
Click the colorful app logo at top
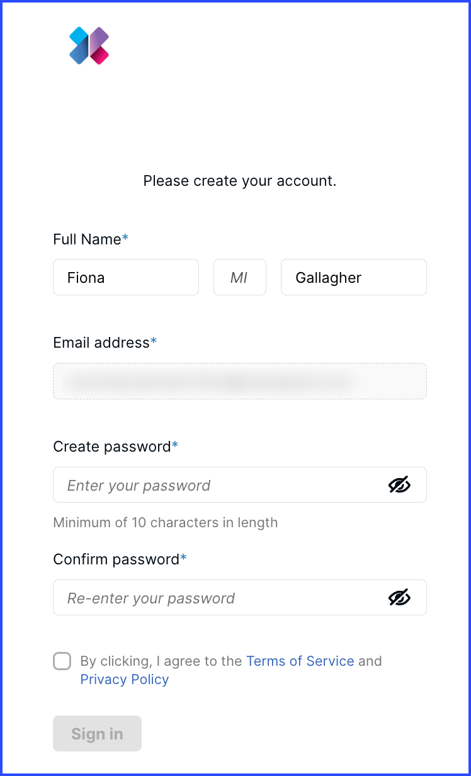(x=89, y=46)
